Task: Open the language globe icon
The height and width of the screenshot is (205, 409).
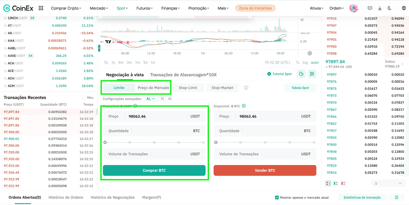Action: coord(404,8)
